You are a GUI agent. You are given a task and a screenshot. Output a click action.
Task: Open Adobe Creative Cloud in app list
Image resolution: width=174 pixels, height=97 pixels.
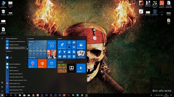coord(16,84)
